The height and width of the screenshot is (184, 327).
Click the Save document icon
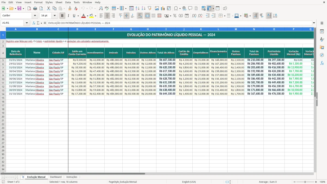point(19,8)
